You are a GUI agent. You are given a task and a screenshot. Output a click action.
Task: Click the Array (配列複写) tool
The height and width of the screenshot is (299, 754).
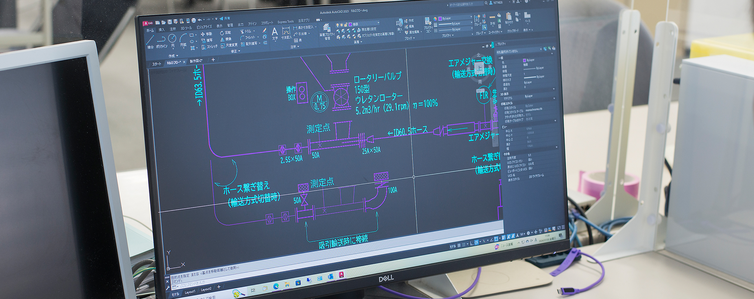251,44
